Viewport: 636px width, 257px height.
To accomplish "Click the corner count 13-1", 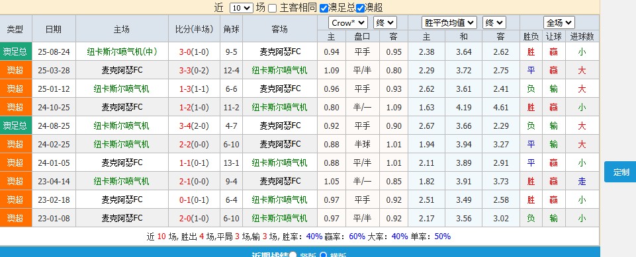I will pos(231,163).
